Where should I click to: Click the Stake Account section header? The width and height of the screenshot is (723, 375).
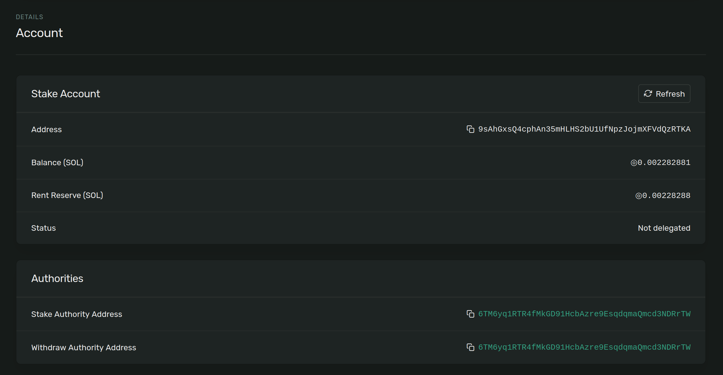coord(66,94)
